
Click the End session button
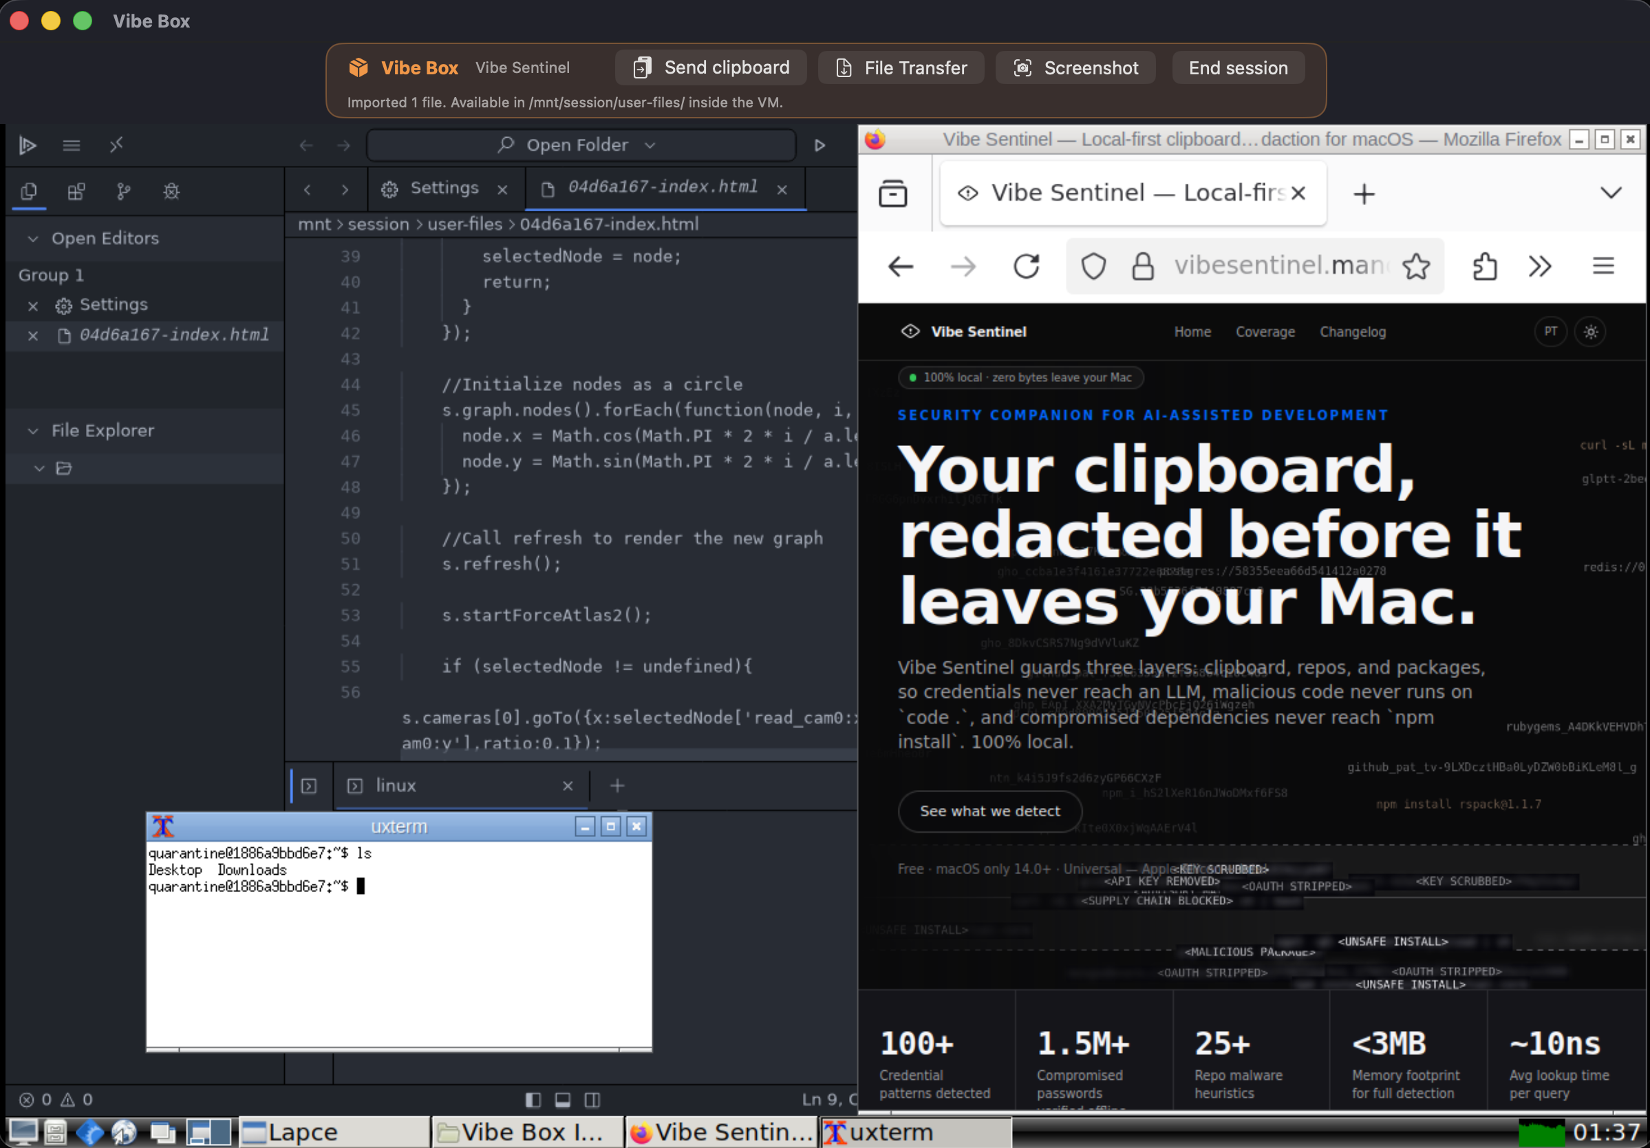(x=1239, y=67)
